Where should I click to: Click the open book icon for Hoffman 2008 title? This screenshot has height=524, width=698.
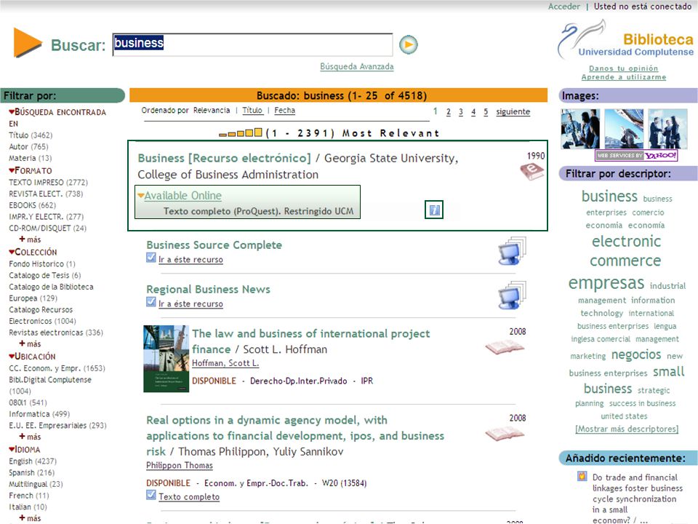click(505, 347)
